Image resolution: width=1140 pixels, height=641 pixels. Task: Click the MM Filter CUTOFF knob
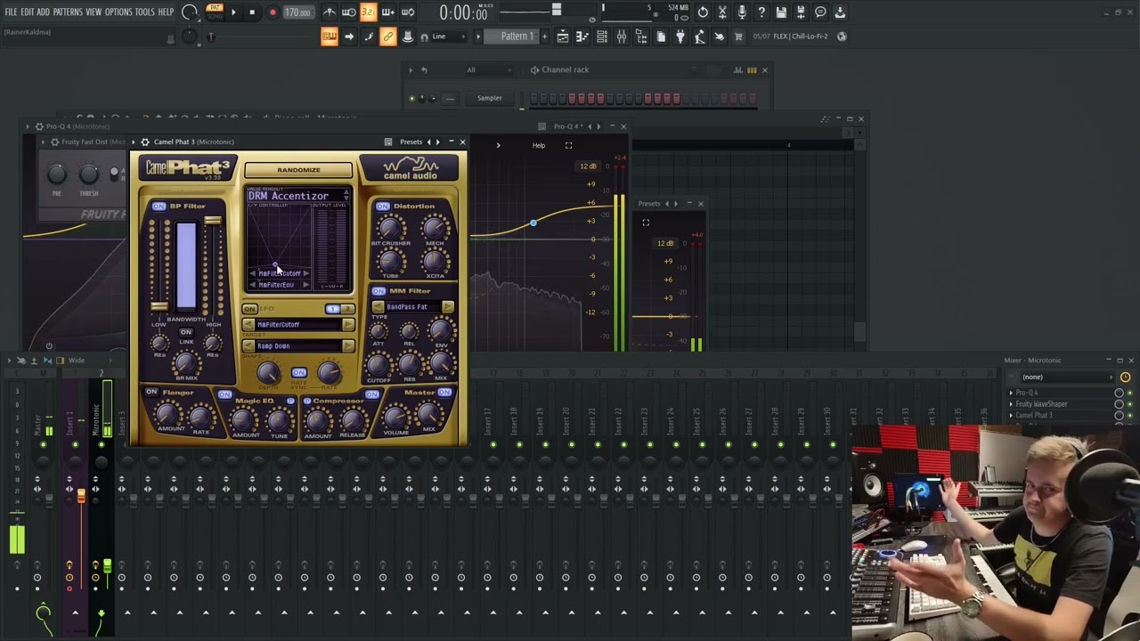[x=377, y=364]
